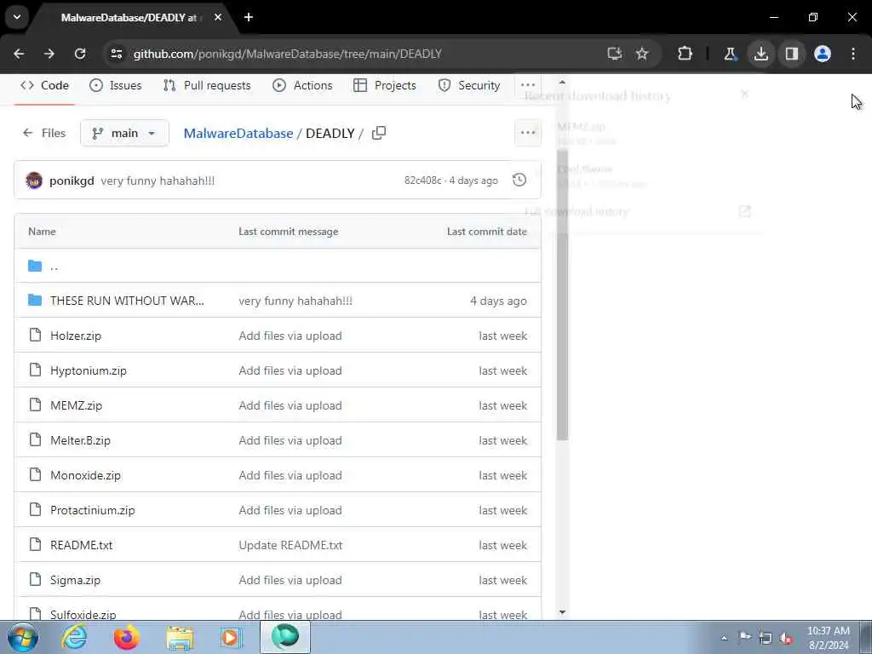Click file icon beside MEMZ.zip

[35, 404]
